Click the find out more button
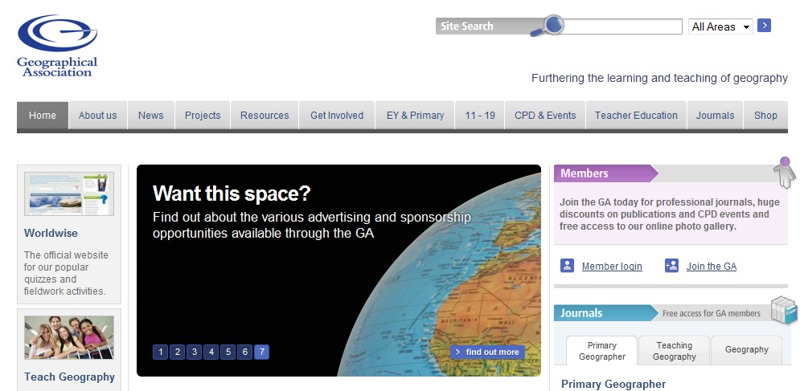Screen dimensions: 804x391 point(487,352)
